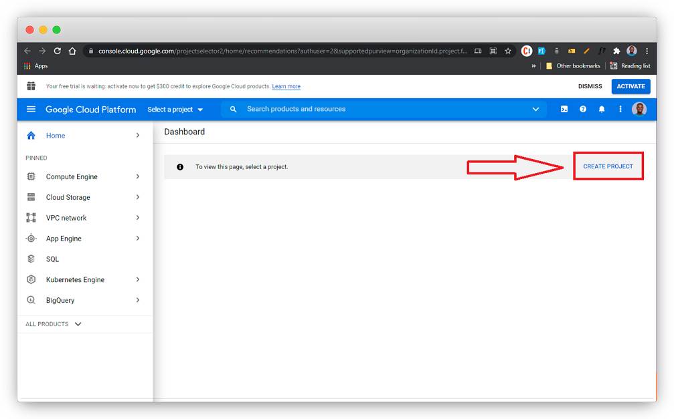Click the Compute Engine icon
This screenshot has height=419, width=674.
point(31,176)
